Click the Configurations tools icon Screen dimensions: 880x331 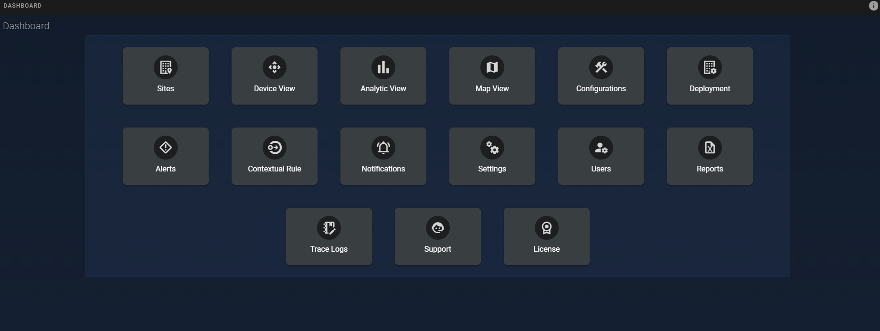point(601,67)
